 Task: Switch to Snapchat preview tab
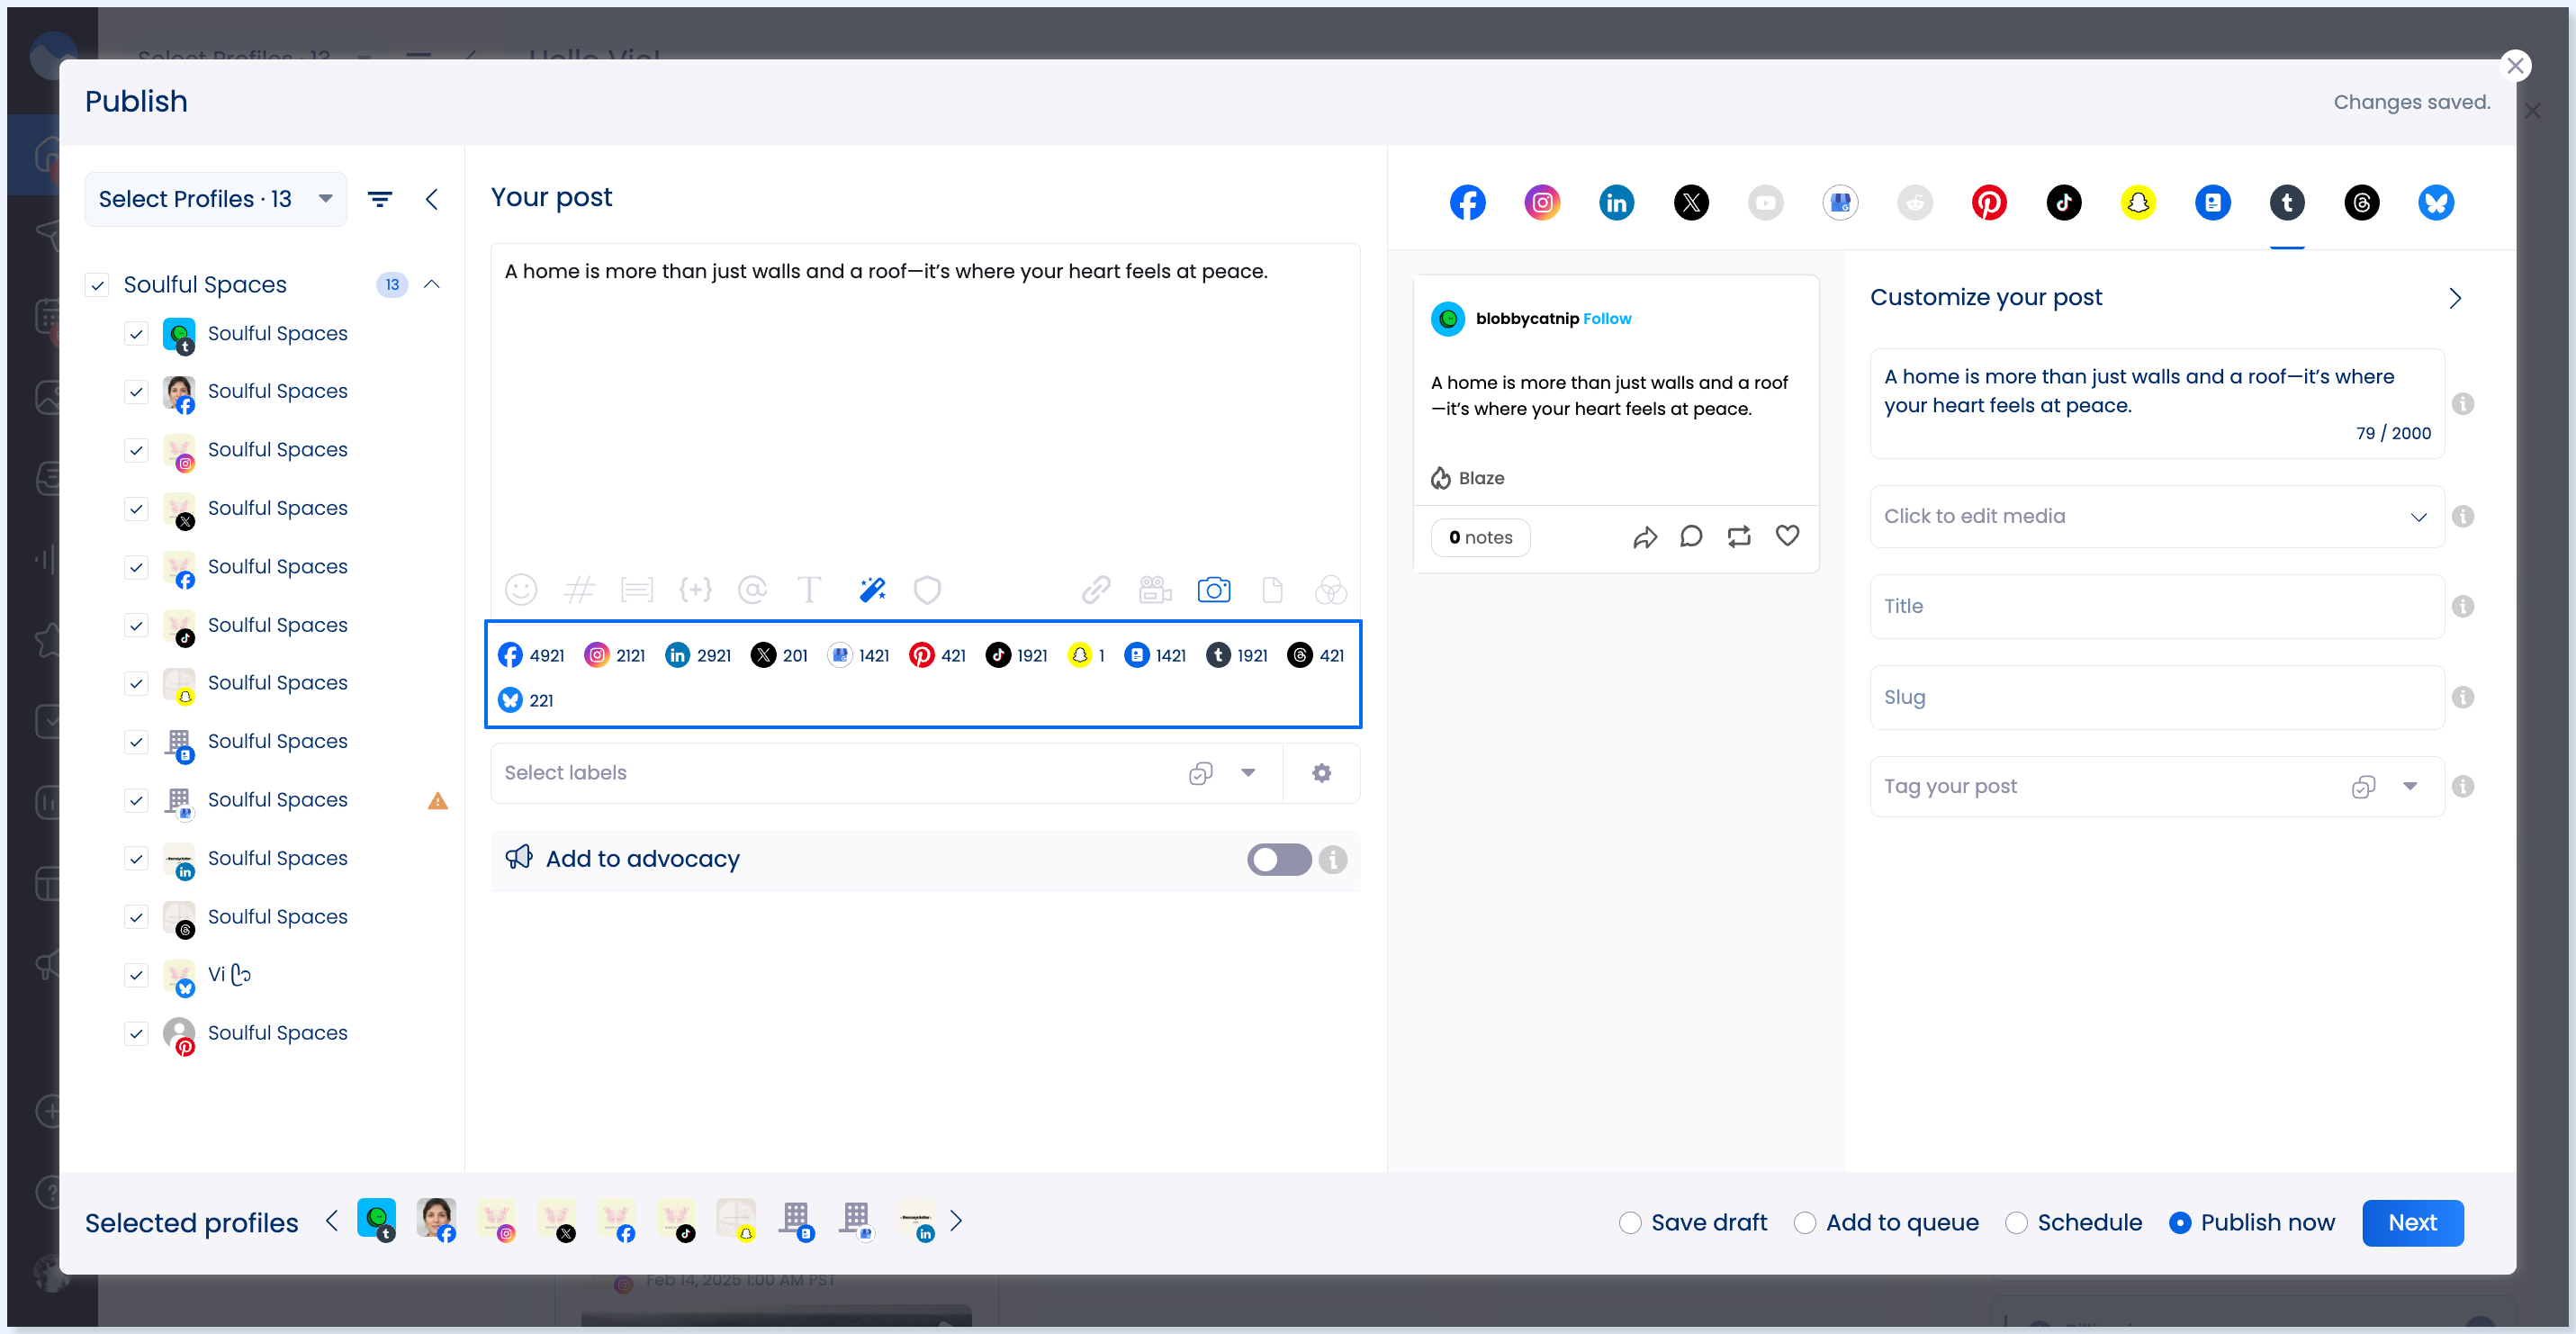[x=2138, y=202]
